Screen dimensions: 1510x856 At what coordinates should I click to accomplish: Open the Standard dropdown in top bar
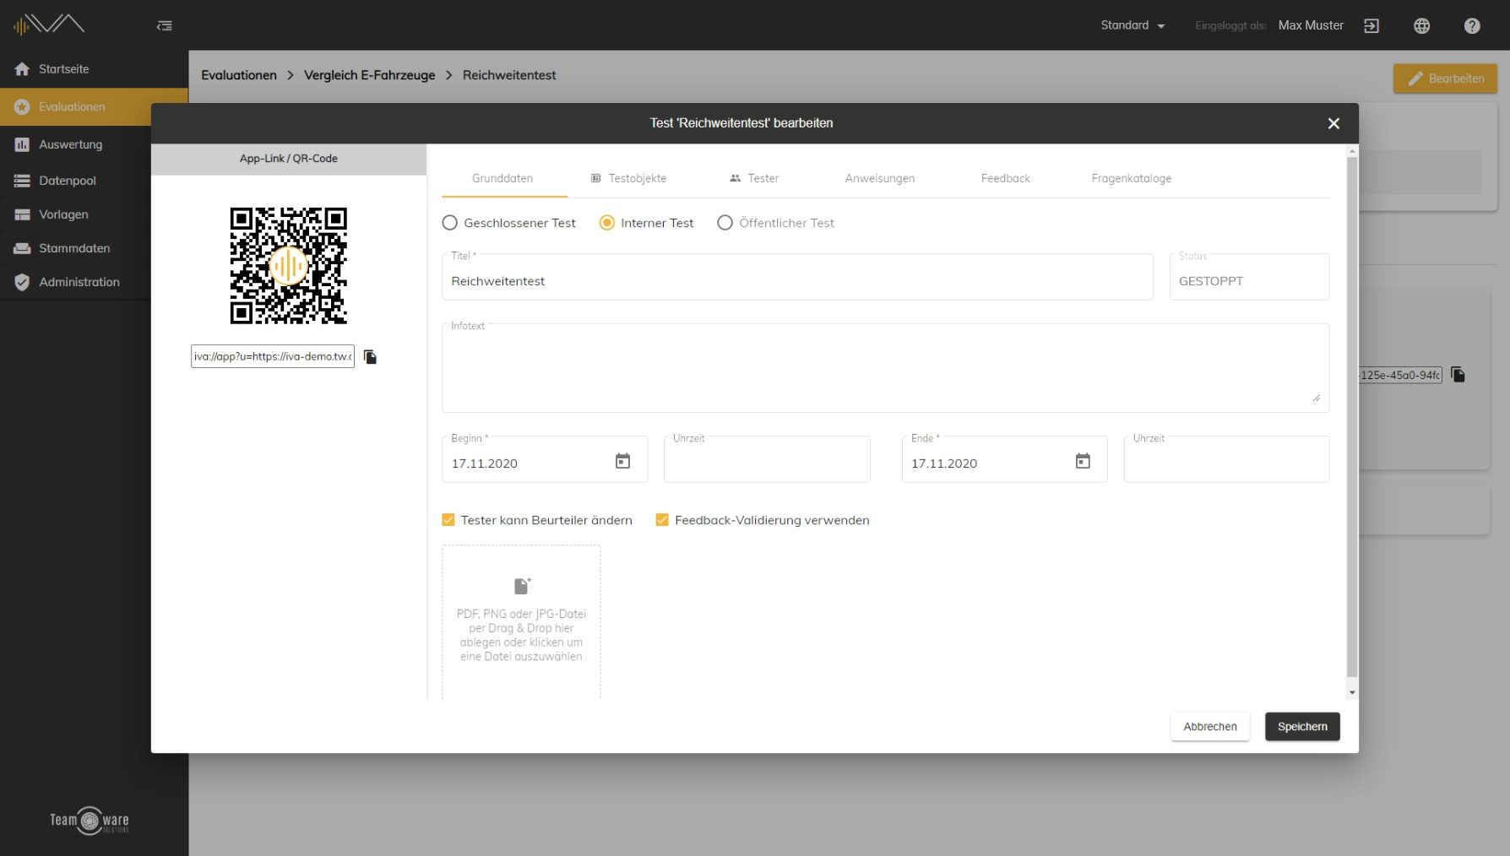pyautogui.click(x=1132, y=25)
